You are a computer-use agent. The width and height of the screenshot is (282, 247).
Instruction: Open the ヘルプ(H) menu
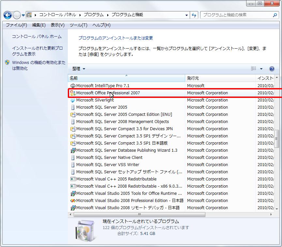click(101, 25)
